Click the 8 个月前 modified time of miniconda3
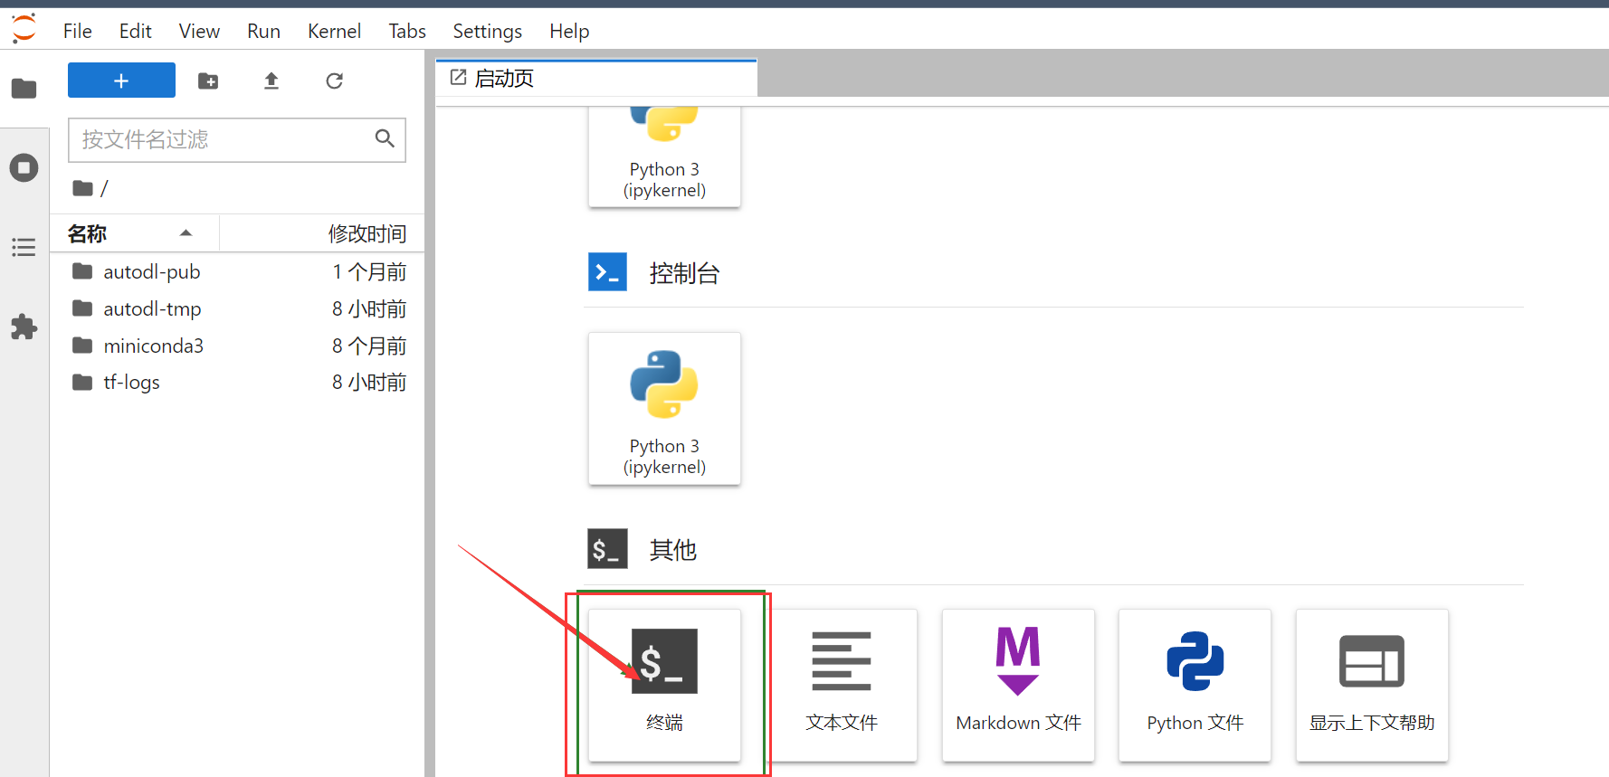Image resolution: width=1609 pixels, height=777 pixels. pos(369,346)
